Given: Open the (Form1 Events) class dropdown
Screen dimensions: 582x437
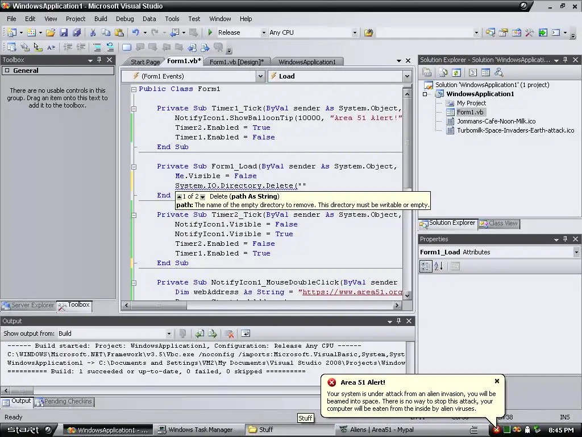Looking at the screenshot, I should [260, 76].
